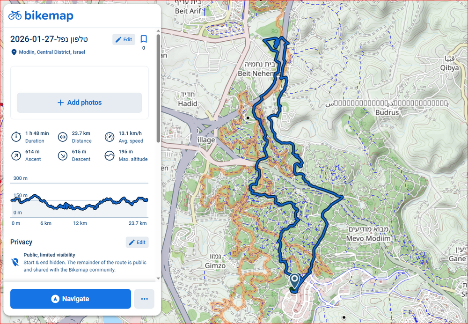Click the Duration stopwatch icon
Viewport: 468px width, 324px height.
(16, 137)
